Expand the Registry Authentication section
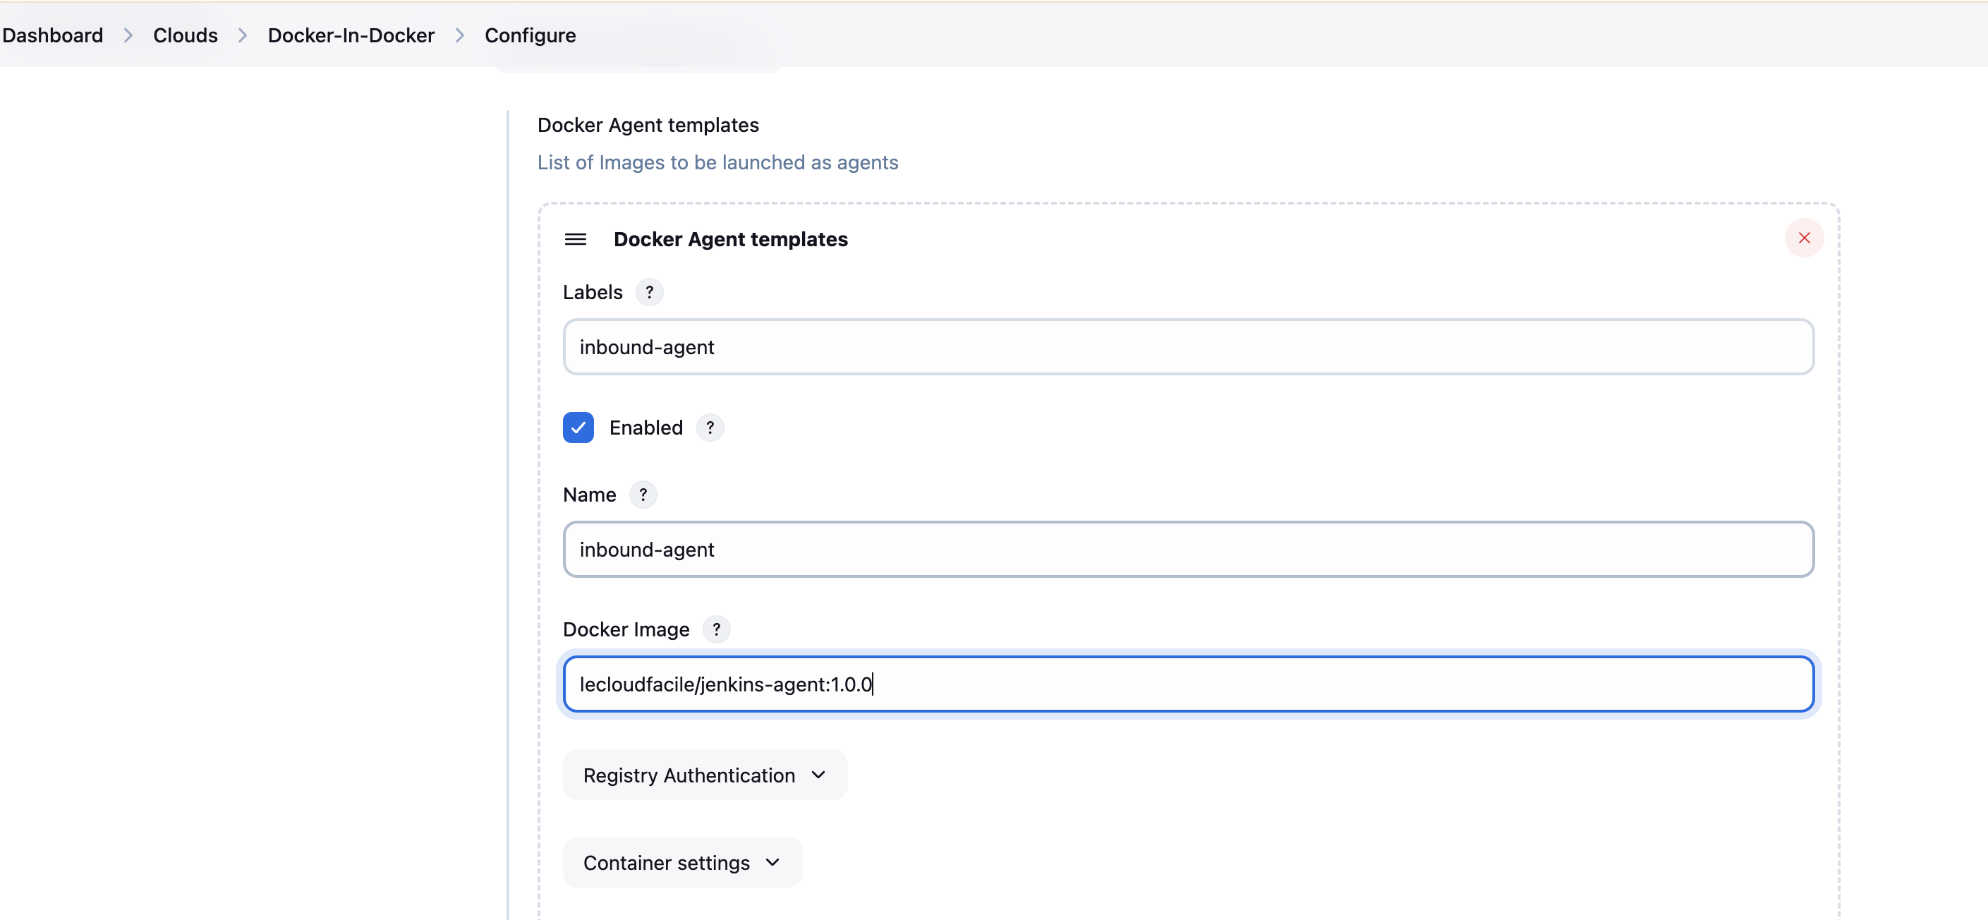The height and width of the screenshot is (920, 1988). [704, 775]
